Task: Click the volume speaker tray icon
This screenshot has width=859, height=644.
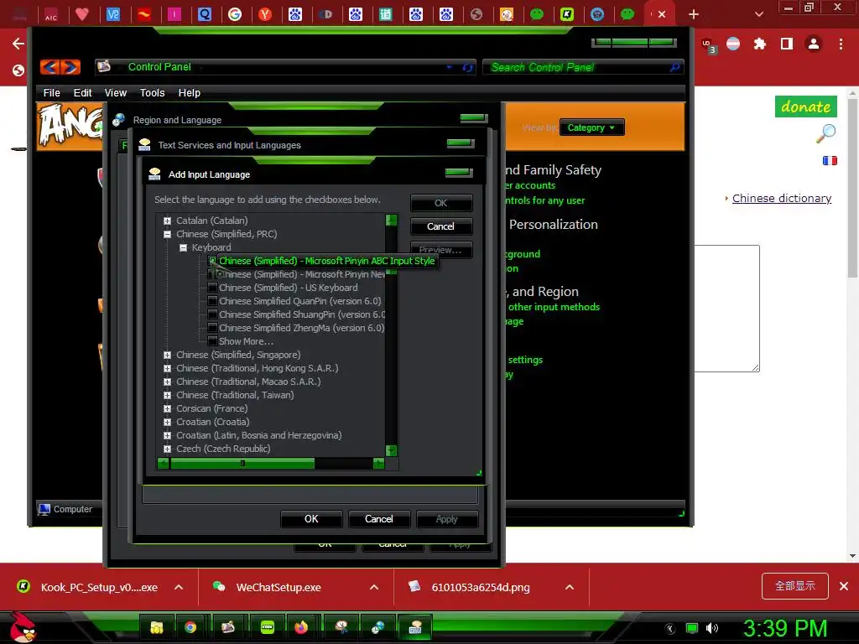Action: 711,628
